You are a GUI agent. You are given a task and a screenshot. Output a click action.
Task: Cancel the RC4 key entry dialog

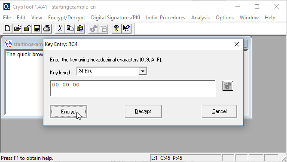(219, 111)
